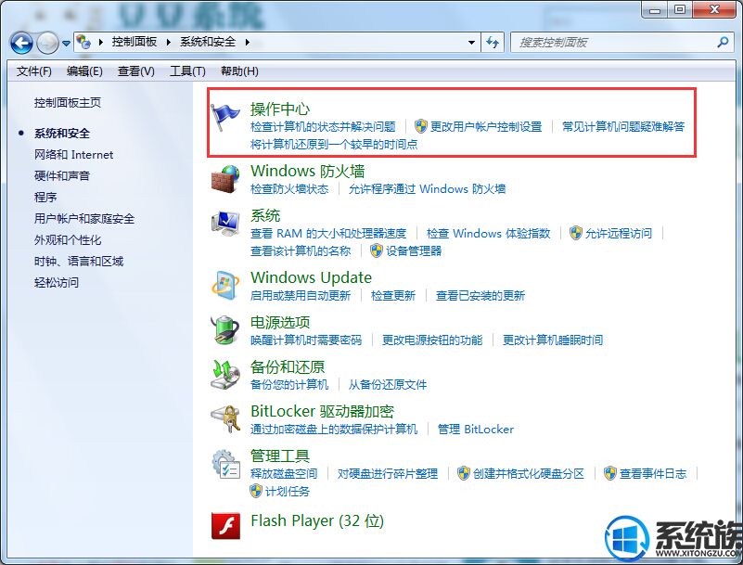
Task: Click the forward navigation arrow button
Action: coord(47,43)
